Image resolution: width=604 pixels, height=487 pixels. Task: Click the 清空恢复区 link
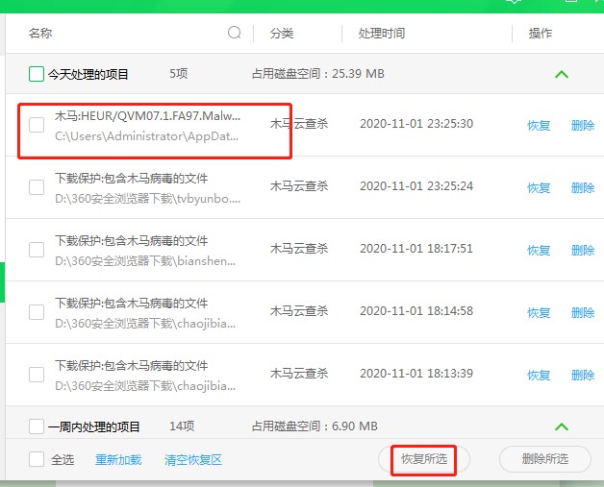(193, 460)
